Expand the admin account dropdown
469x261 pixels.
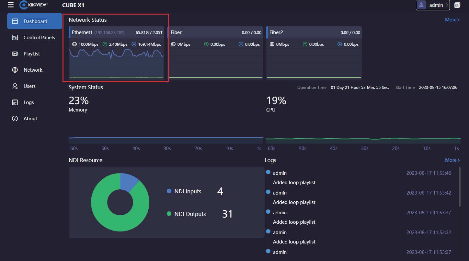click(x=433, y=5)
